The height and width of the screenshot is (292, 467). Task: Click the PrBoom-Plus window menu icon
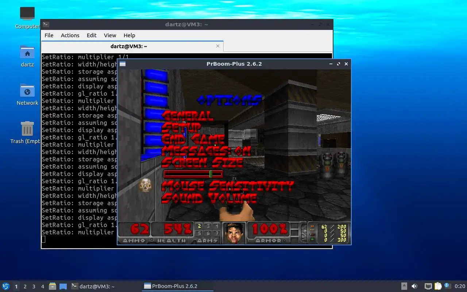click(123, 64)
